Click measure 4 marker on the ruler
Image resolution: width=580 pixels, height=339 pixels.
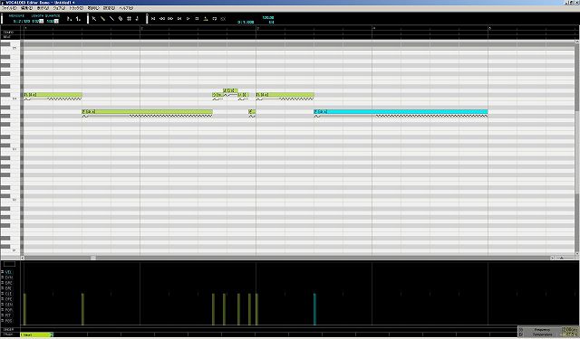[x=373, y=28]
